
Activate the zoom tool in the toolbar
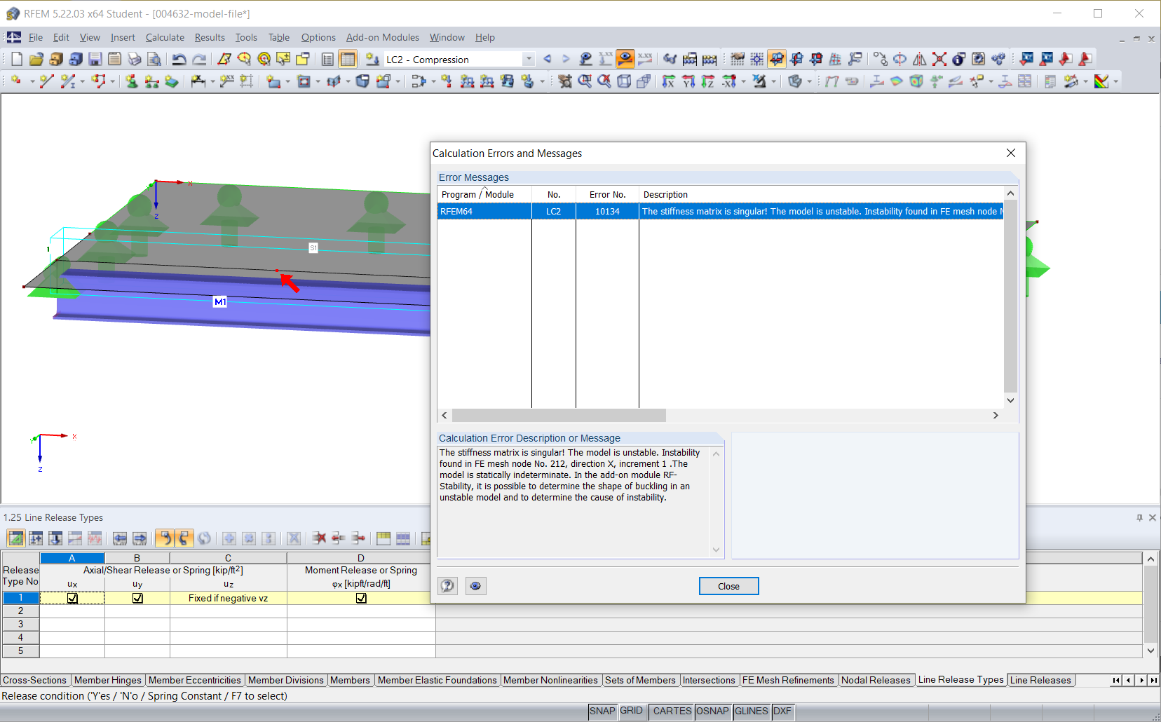tap(584, 81)
